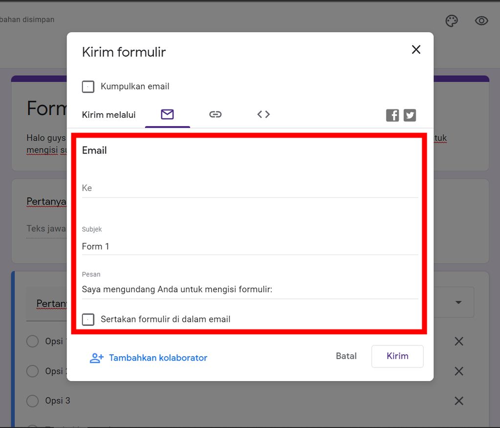Share the form via Facebook icon
Screen dimensions: 500x428
coord(392,115)
